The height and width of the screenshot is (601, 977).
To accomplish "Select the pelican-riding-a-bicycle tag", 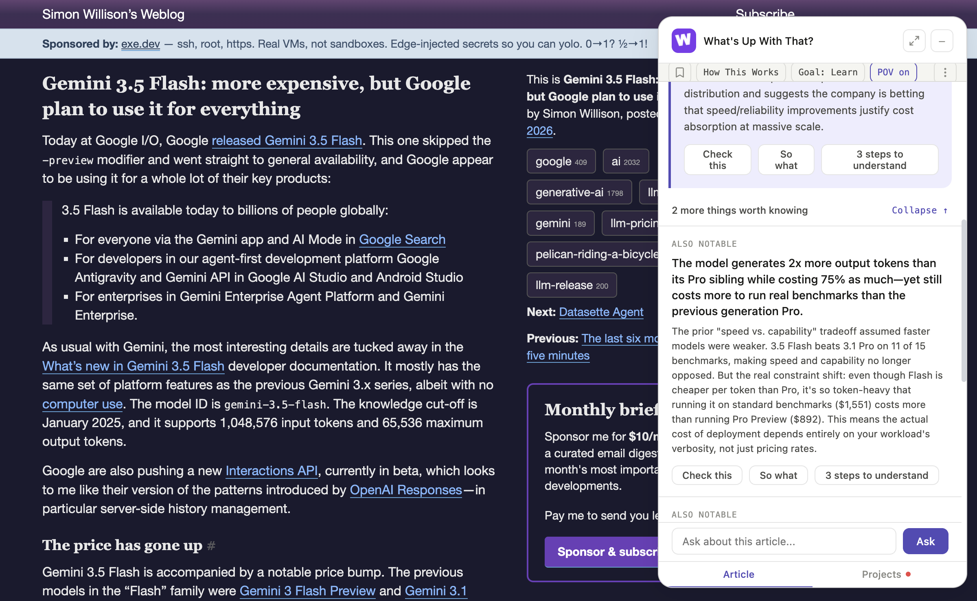I will pyautogui.click(x=593, y=254).
